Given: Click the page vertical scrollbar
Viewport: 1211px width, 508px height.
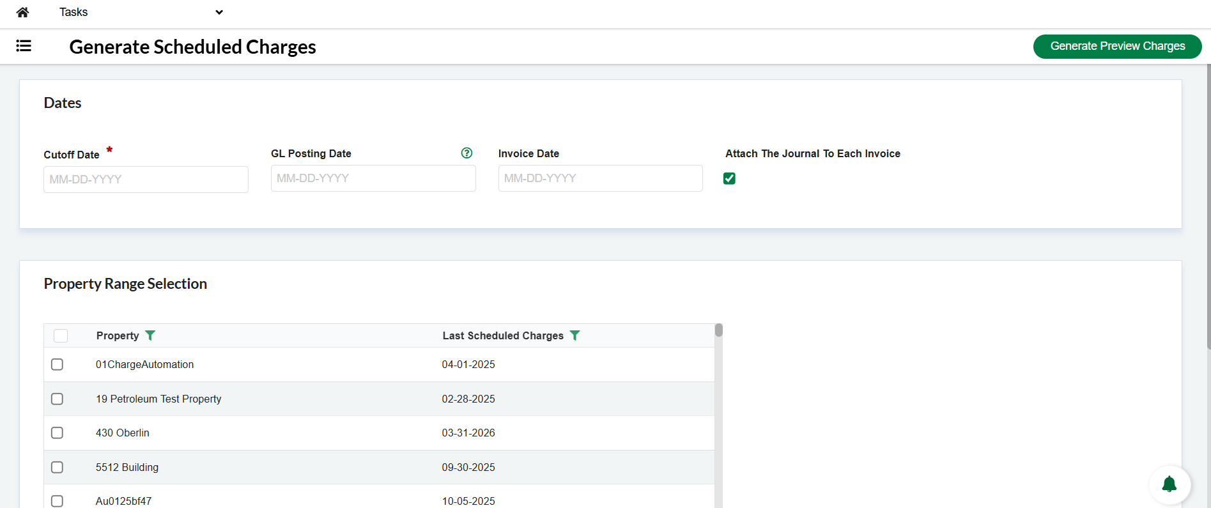Looking at the screenshot, I should [x=1208, y=206].
